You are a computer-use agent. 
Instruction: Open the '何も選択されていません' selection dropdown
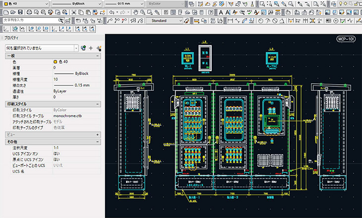76,48
